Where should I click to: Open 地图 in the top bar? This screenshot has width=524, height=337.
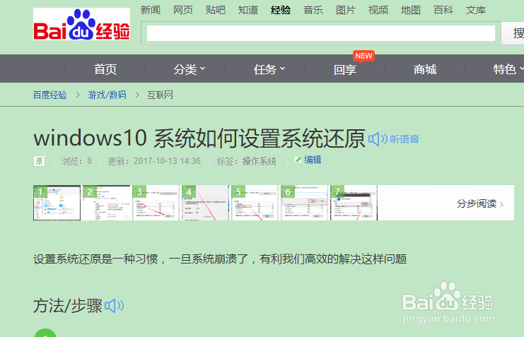coord(411,10)
